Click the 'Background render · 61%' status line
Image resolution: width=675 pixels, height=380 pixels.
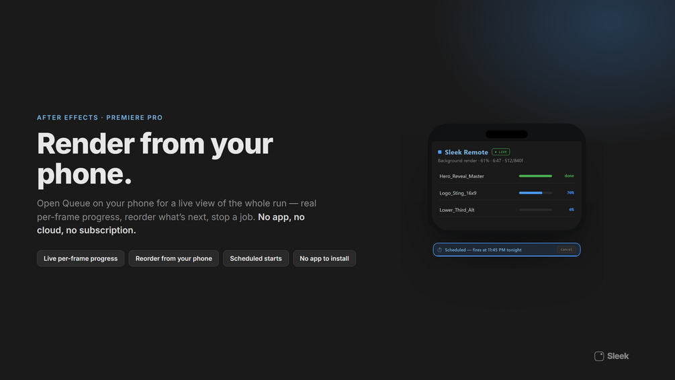coord(480,161)
